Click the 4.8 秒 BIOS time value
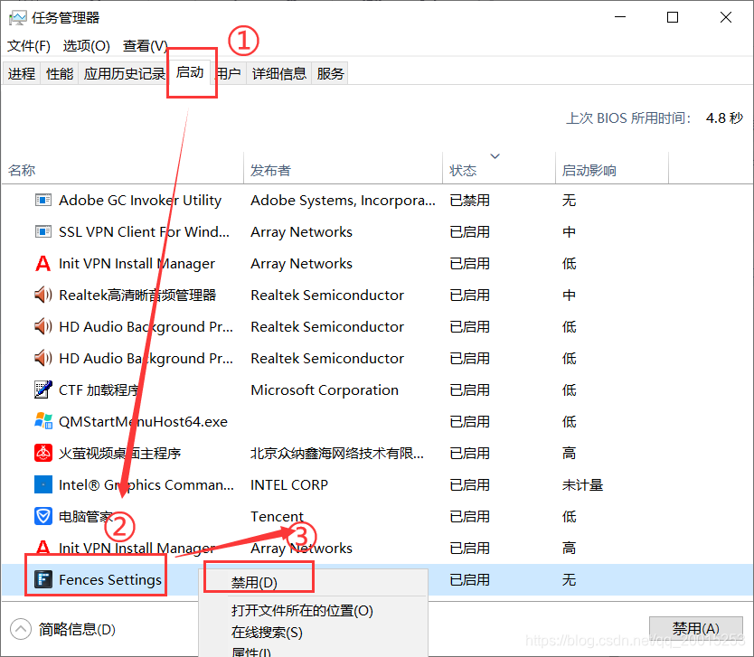 point(724,117)
